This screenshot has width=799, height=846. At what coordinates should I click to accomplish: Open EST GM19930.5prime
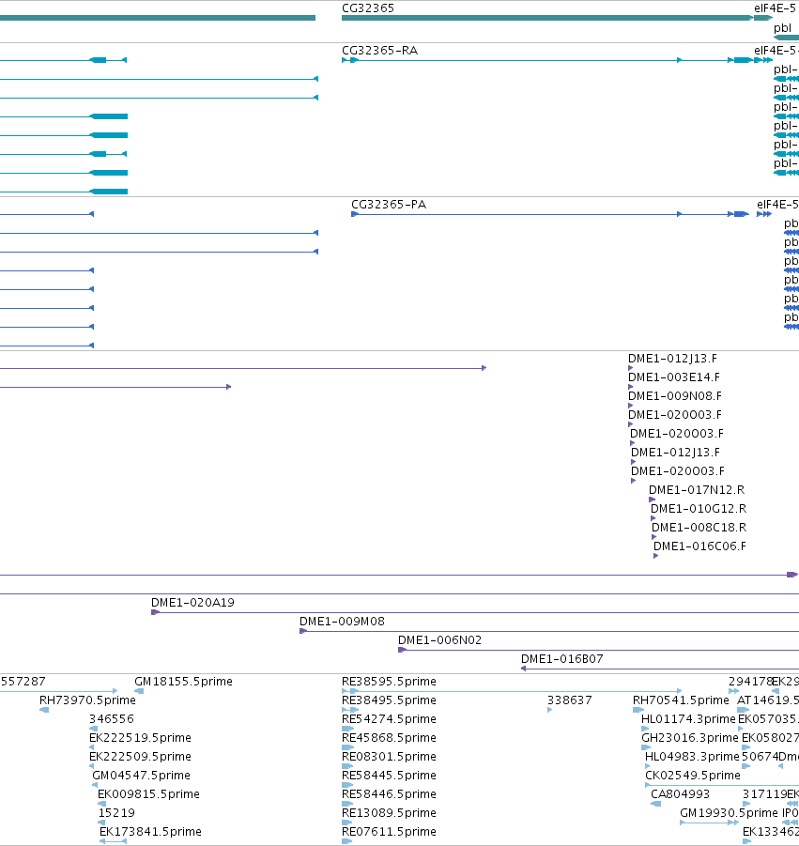[729, 812]
